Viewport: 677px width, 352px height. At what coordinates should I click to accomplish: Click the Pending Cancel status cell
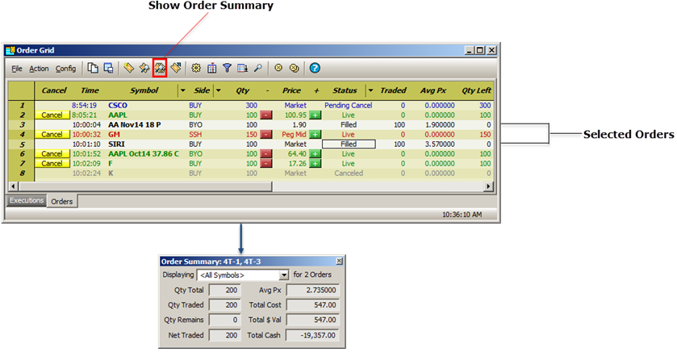tap(349, 106)
